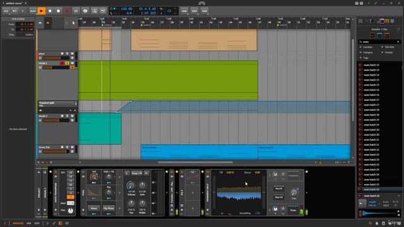Toggle the Mono button in the Tool device
Image resolution: width=404 pixels, height=227 pixels.
tap(94, 208)
